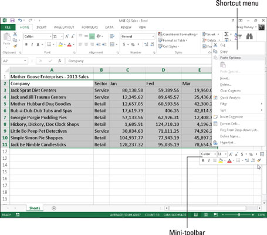Toggle Bold on the mini-toolbar
Viewport: 267px width, 235px height.
pos(203,160)
